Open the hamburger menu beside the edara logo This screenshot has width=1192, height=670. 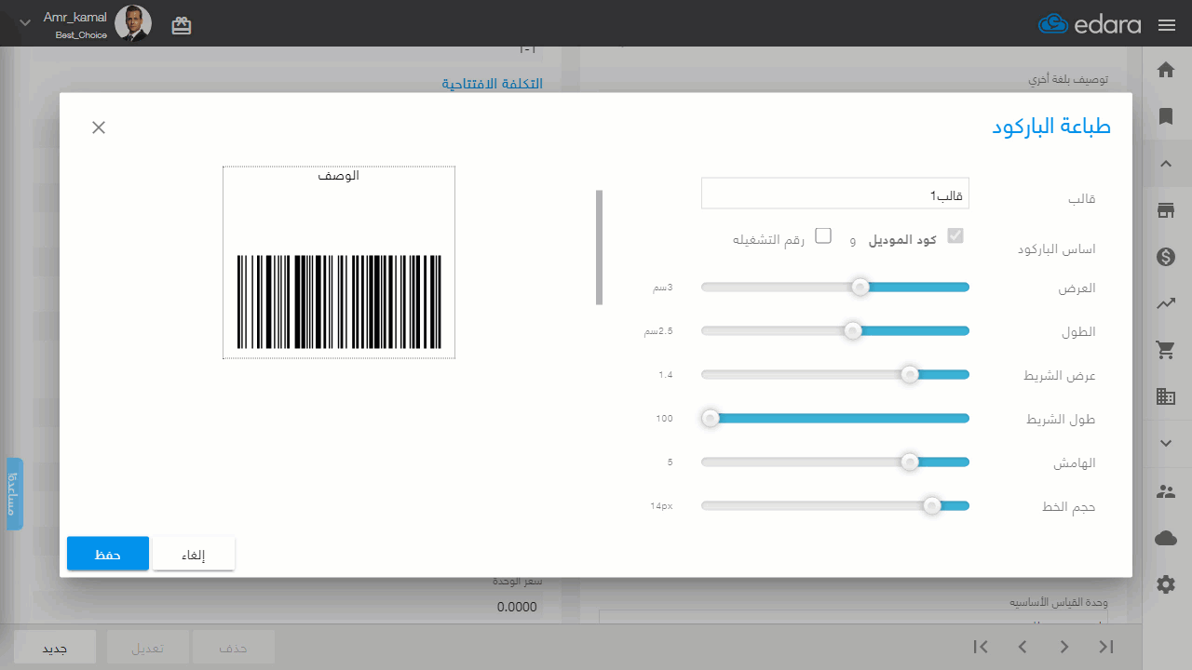pyautogui.click(x=1167, y=25)
